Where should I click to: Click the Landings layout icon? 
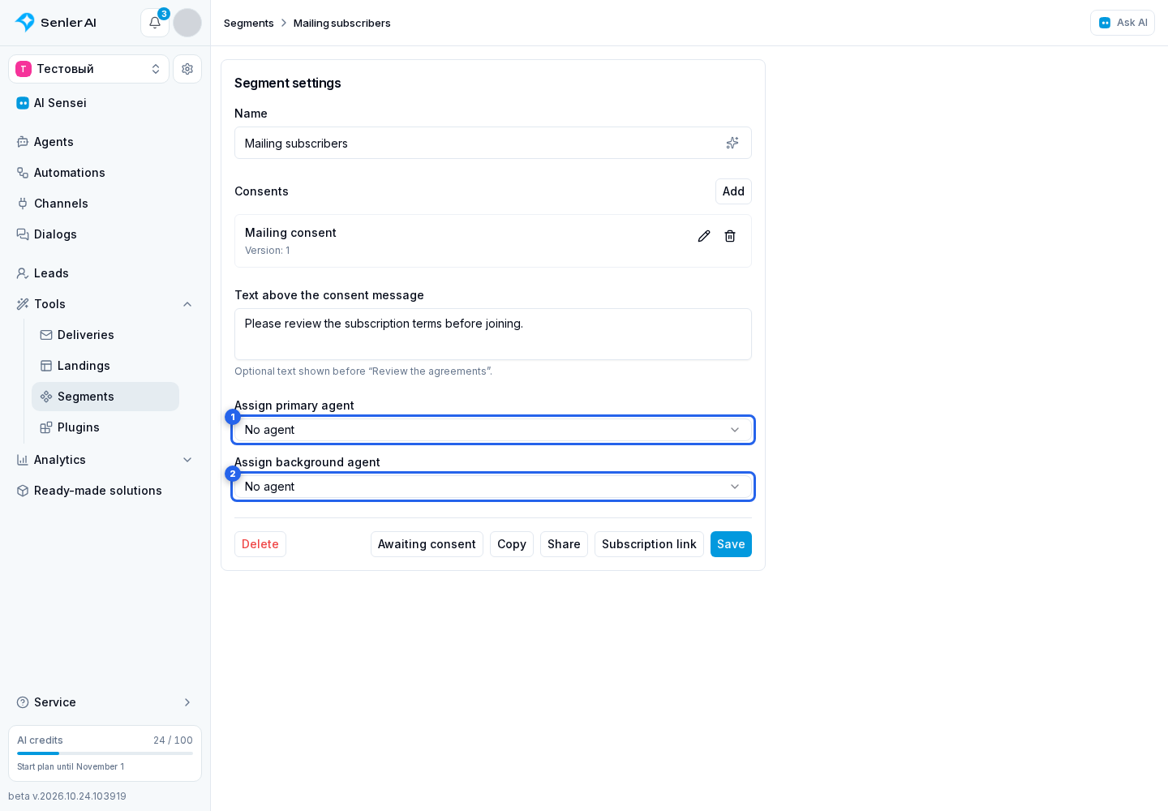pyautogui.click(x=46, y=366)
